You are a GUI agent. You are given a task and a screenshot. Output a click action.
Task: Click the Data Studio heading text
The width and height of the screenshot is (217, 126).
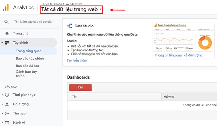tap(84, 26)
